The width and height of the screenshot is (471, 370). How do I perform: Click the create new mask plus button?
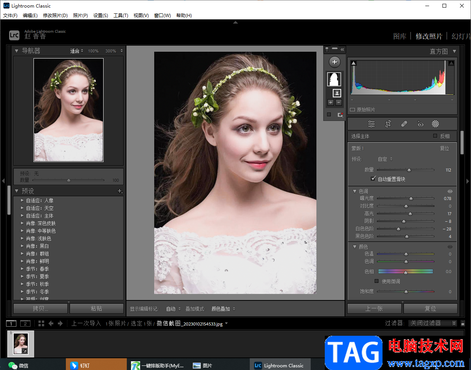[334, 62]
